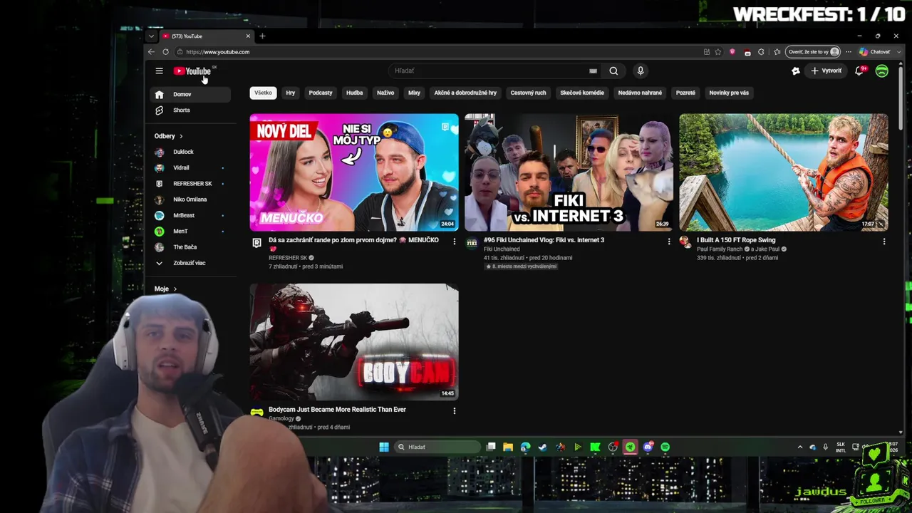Click the Windows taskbar search box

tap(438, 447)
